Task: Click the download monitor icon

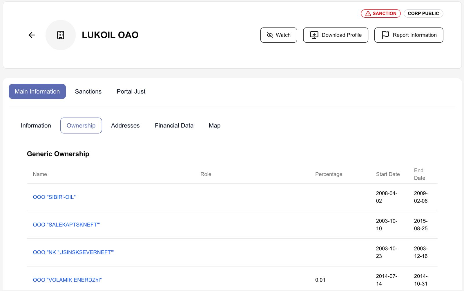Action: point(314,35)
